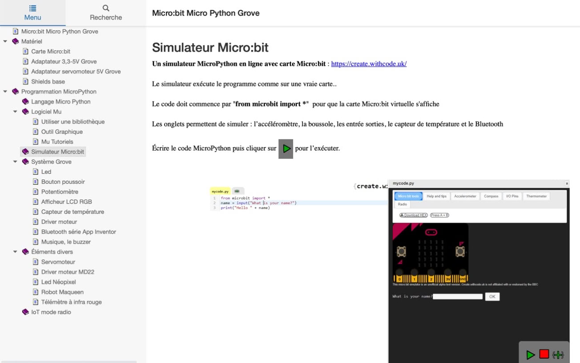Collapse the Logiciel Mu node
Screen dimensions: 580x363
(x=15, y=112)
